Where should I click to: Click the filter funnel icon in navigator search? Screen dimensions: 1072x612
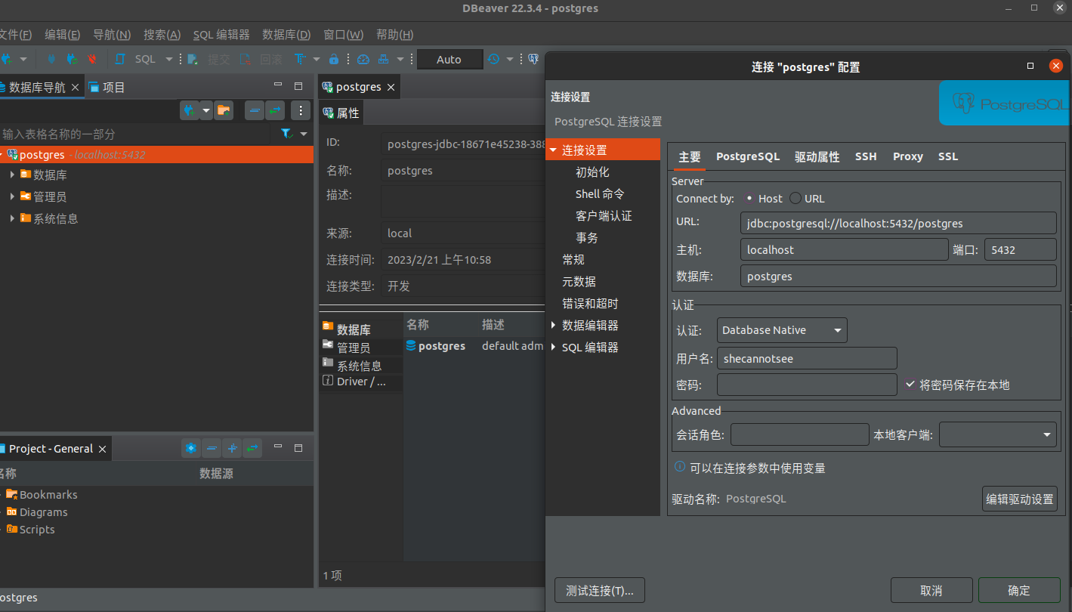pyautogui.click(x=286, y=134)
